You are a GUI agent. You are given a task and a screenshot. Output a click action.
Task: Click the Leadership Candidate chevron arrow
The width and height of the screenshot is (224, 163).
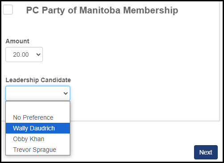click(x=66, y=93)
